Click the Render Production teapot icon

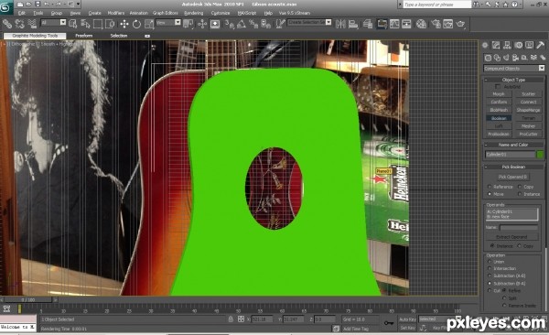pyautogui.click(x=461, y=24)
